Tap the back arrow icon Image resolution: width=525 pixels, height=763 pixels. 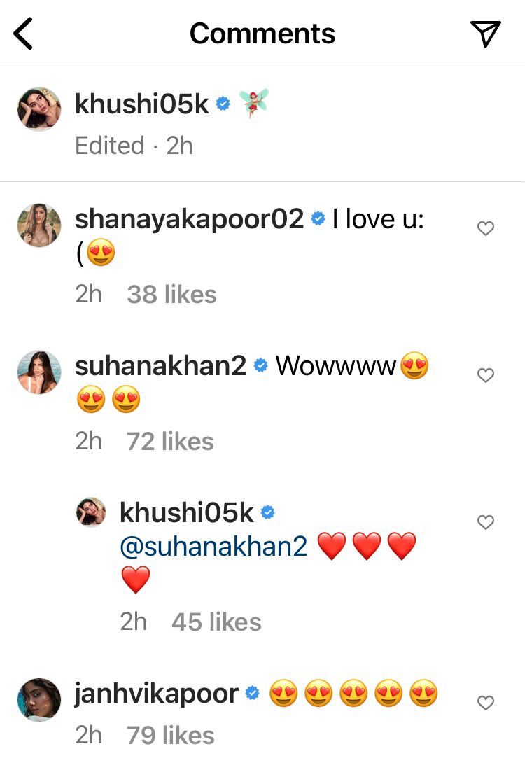coord(23,34)
